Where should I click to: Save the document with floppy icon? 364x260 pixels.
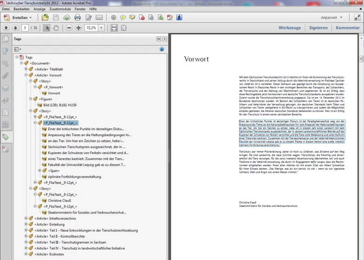(x=56, y=17)
